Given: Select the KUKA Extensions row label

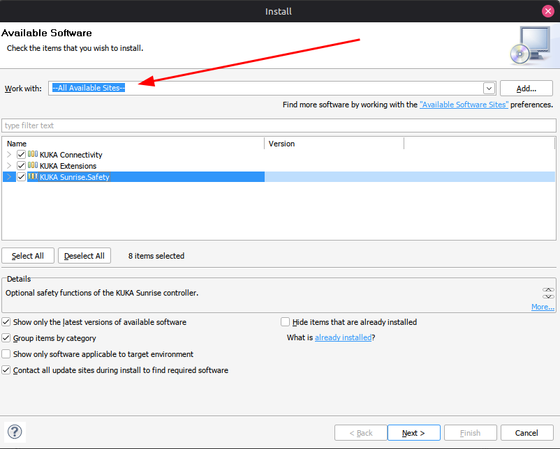Looking at the screenshot, I should 68,166.
